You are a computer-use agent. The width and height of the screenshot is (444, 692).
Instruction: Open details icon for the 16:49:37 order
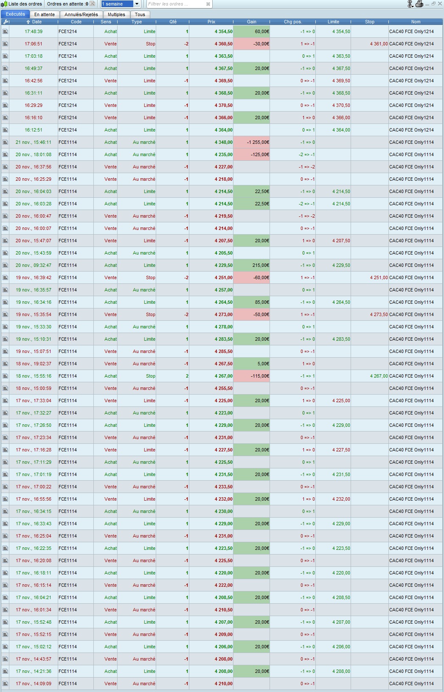pos(5,68)
